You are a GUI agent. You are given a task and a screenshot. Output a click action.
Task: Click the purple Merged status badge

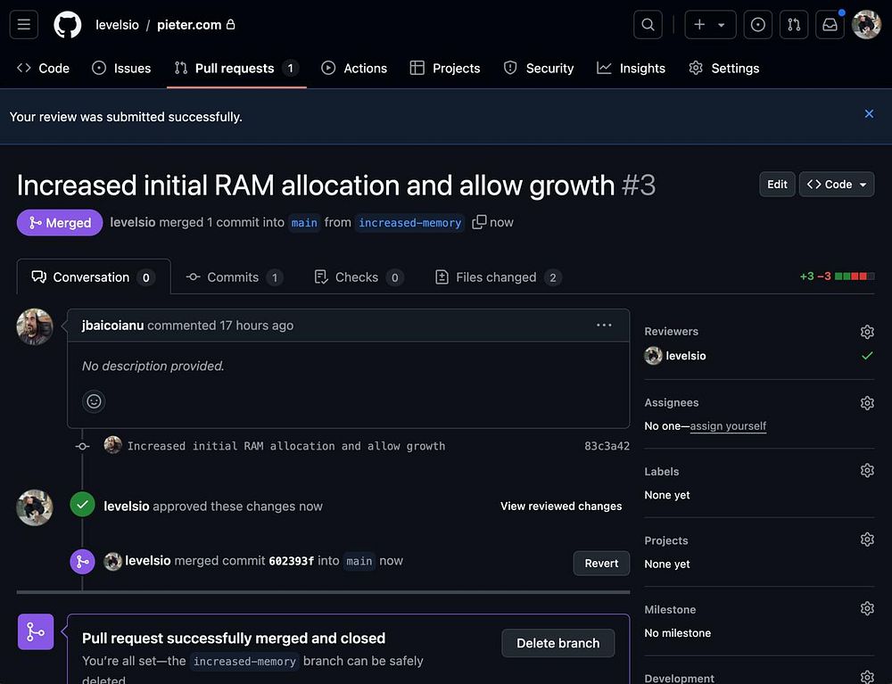[x=60, y=222]
